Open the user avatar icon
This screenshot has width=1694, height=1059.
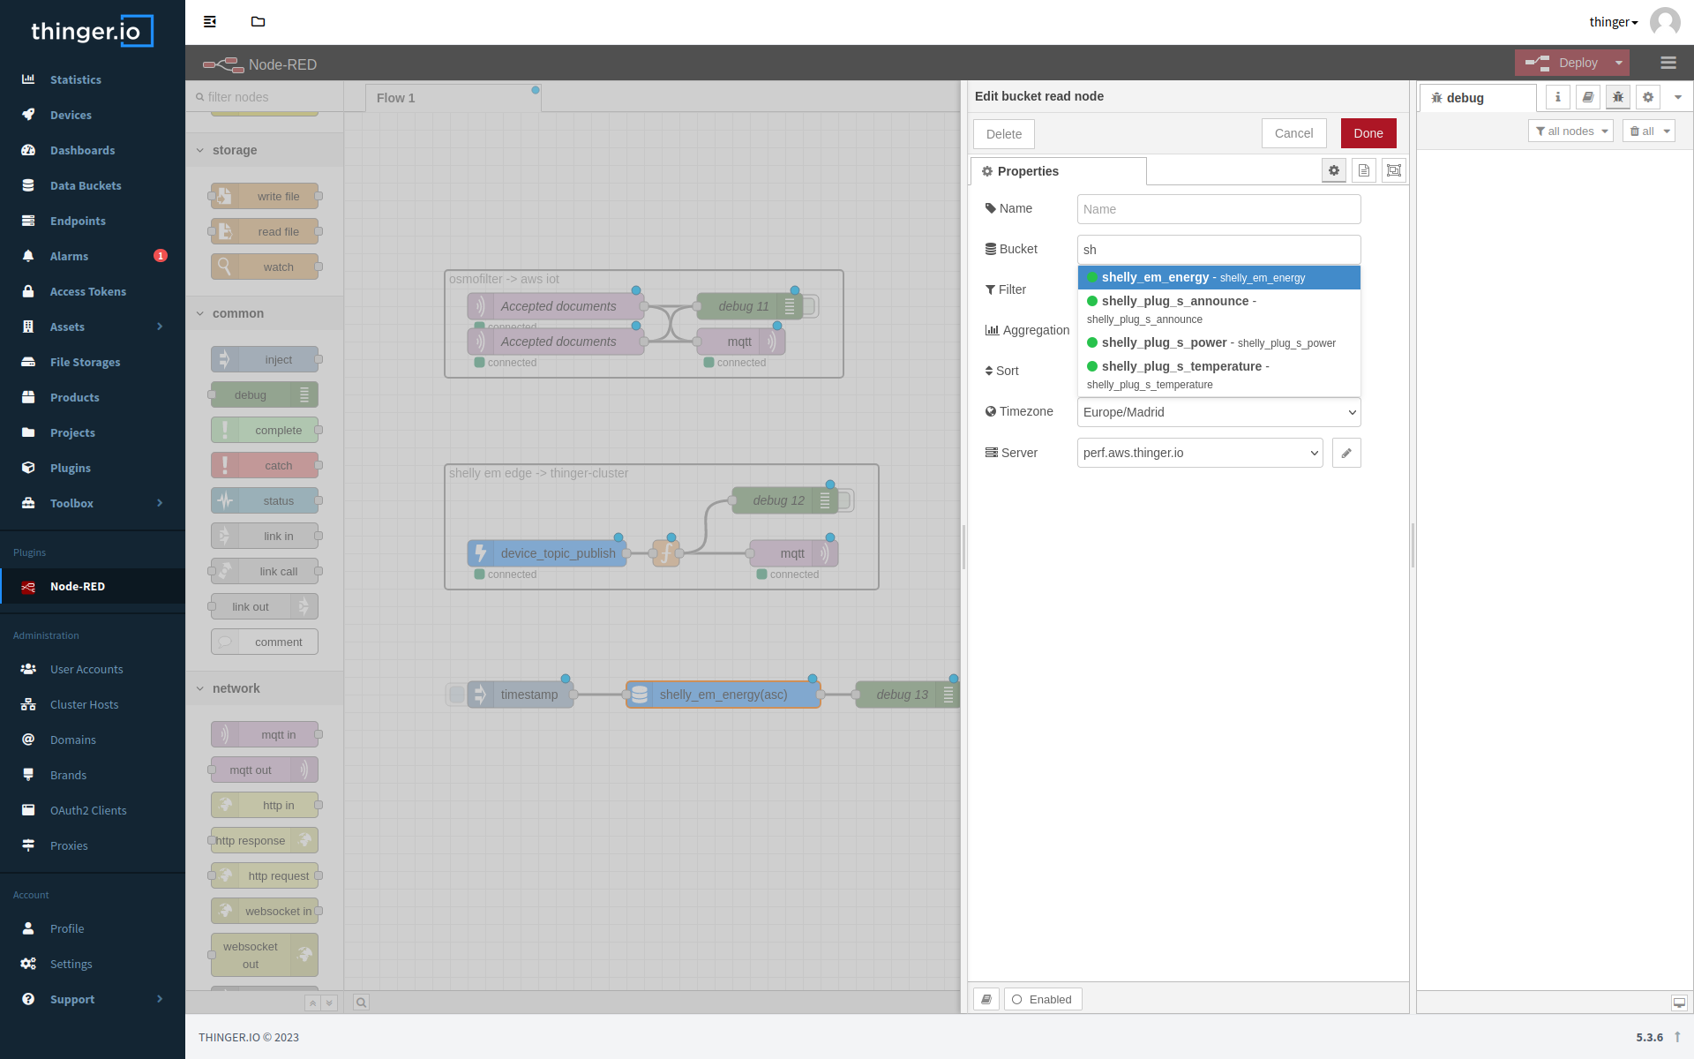pos(1665,22)
